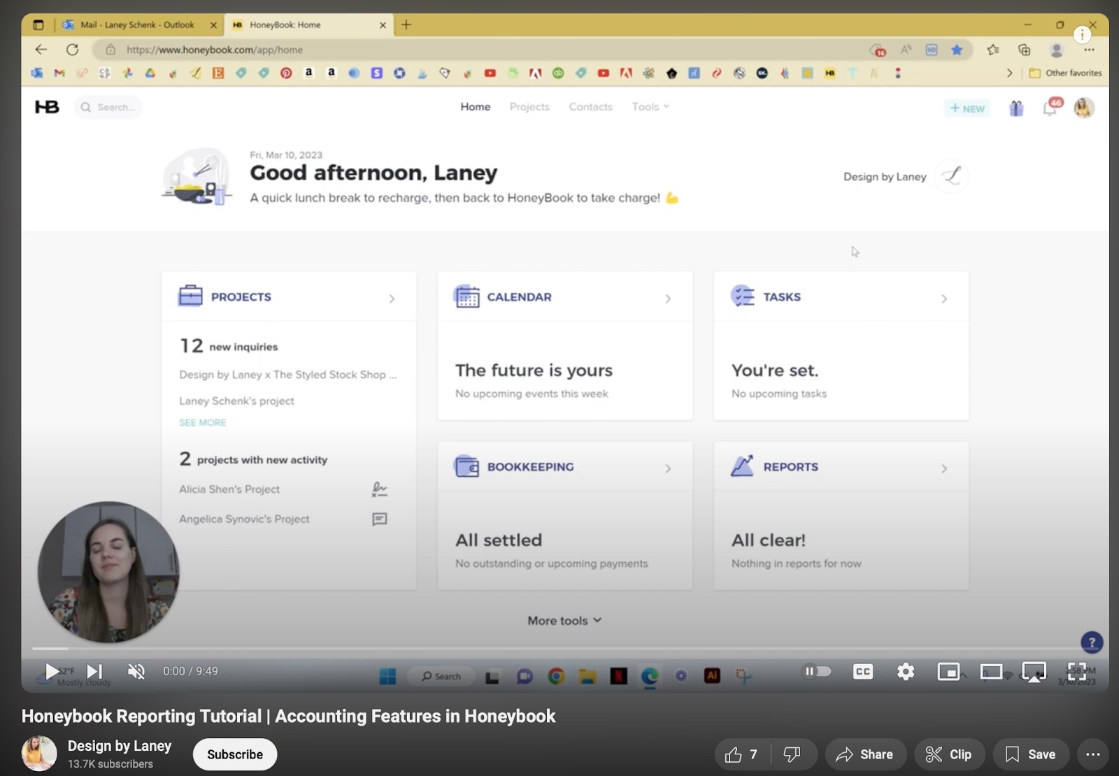1119x776 pixels.
Task: Open Bookkeeping card chevron arrow
Action: [668, 468]
